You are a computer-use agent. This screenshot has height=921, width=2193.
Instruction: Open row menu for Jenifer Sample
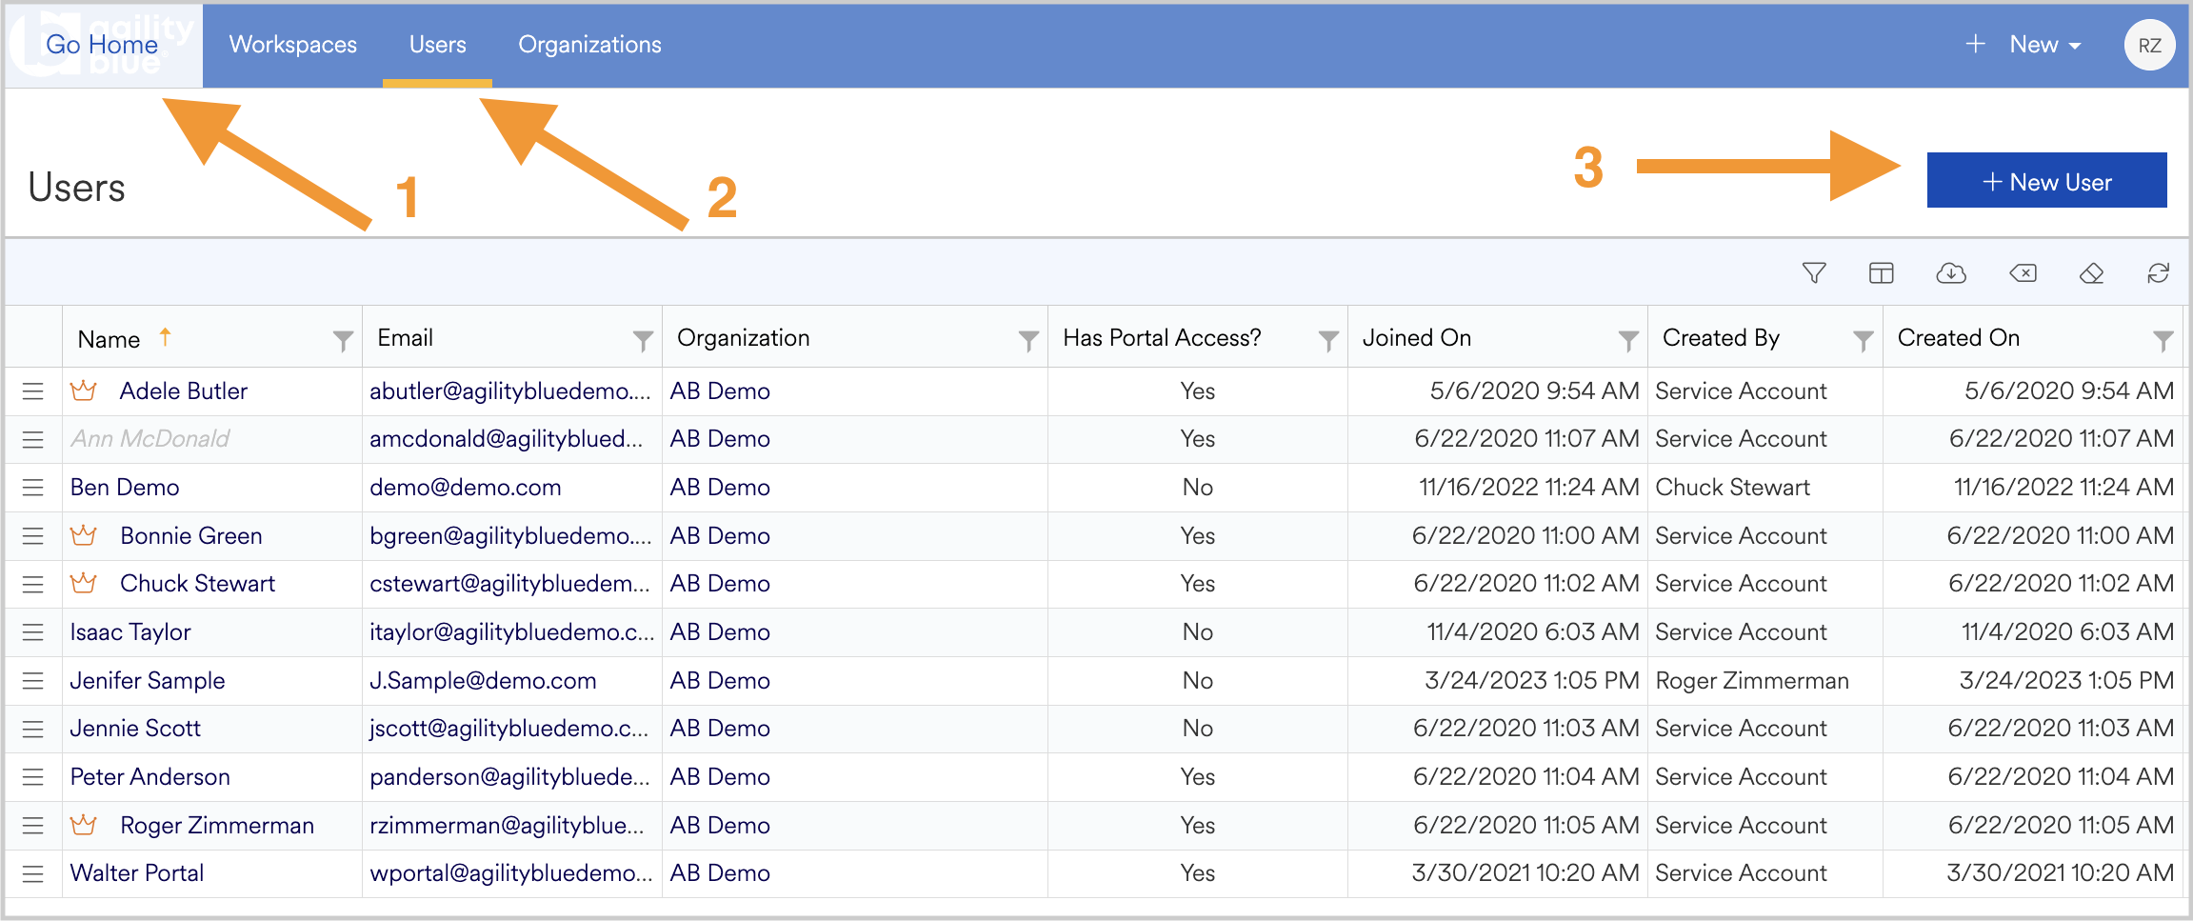(x=33, y=681)
